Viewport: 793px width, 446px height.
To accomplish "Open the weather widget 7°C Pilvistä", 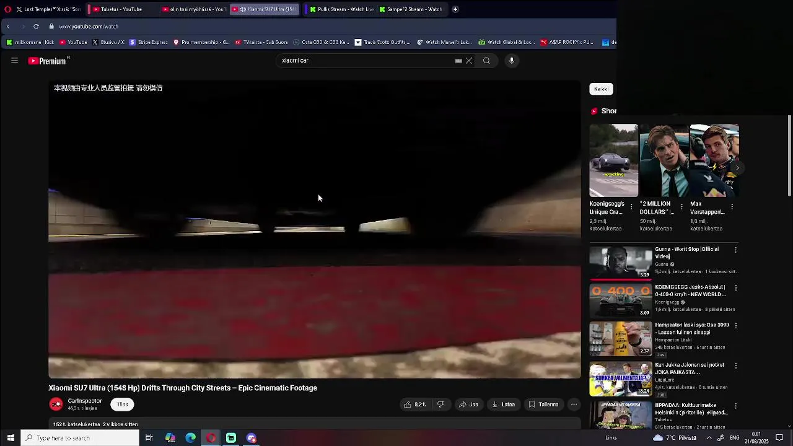I will coord(674,438).
